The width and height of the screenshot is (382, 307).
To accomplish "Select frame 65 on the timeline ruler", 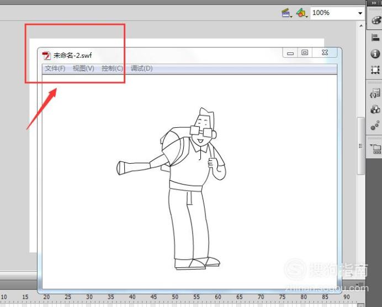I will point(240,297).
